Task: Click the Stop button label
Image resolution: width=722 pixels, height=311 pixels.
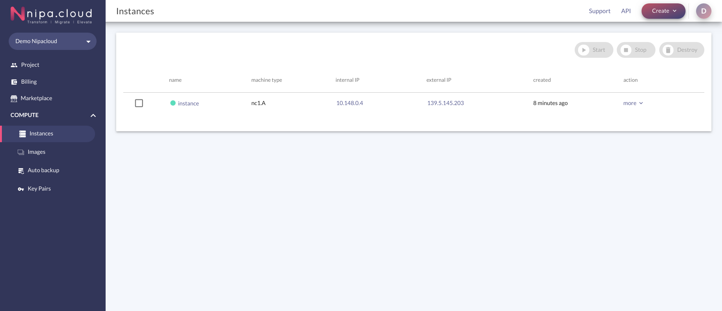Action: coord(640,50)
